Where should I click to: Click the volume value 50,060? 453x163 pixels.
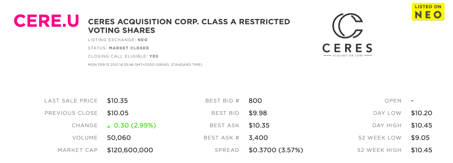(x=119, y=138)
